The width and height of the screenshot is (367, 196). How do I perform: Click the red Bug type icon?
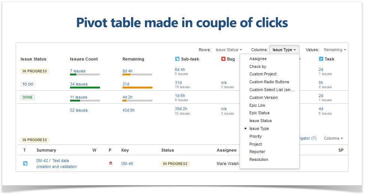(223, 59)
